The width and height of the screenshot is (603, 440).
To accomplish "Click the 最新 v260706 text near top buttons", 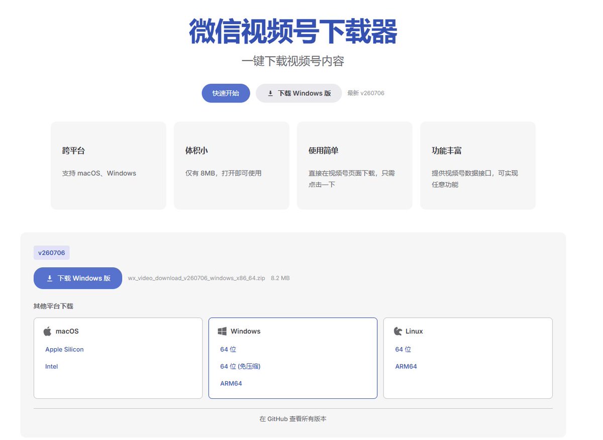I will pyautogui.click(x=366, y=93).
